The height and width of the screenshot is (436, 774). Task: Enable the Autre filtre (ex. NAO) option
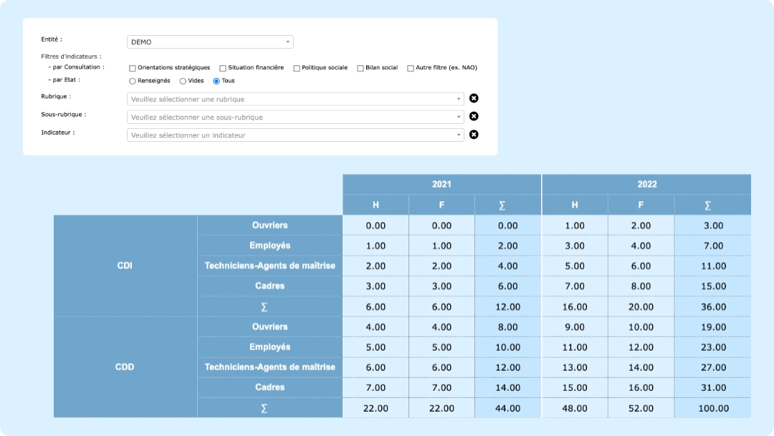(409, 67)
